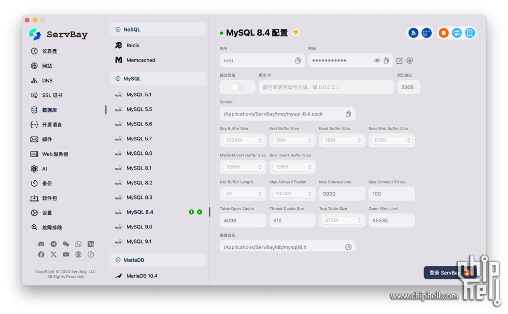
Task: Open Net Buffer Length dropdown (8K)
Action: coord(243,194)
